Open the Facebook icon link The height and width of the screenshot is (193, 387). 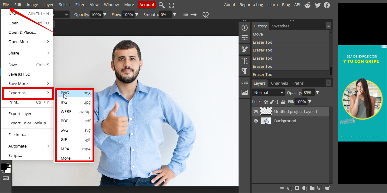click(327, 5)
